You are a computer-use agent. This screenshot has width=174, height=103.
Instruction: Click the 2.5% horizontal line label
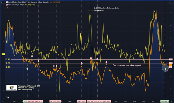[8, 63]
